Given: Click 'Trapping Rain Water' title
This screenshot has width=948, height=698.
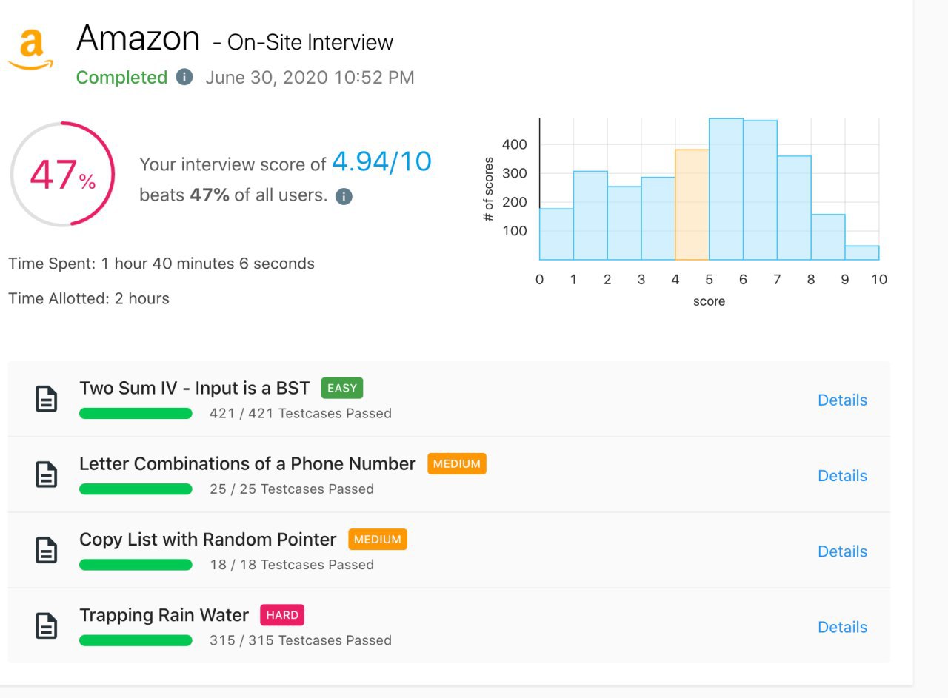Looking at the screenshot, I should [164, 615].
